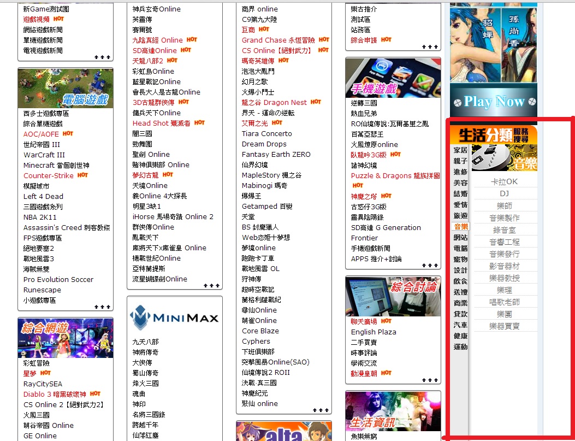
Task: Click the back-to-top arrows under 動漫皇朝
Action: pyautogui.click(x=430, y=380)
